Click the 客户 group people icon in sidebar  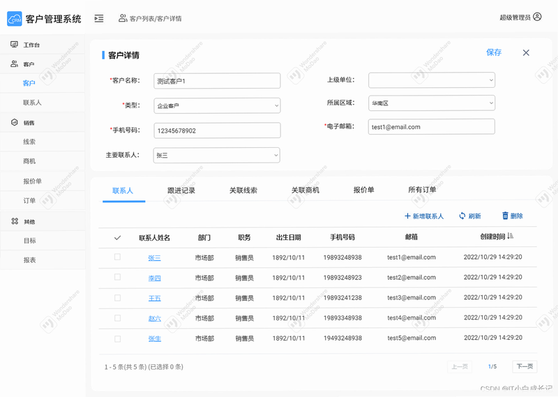tap(14, 64)
